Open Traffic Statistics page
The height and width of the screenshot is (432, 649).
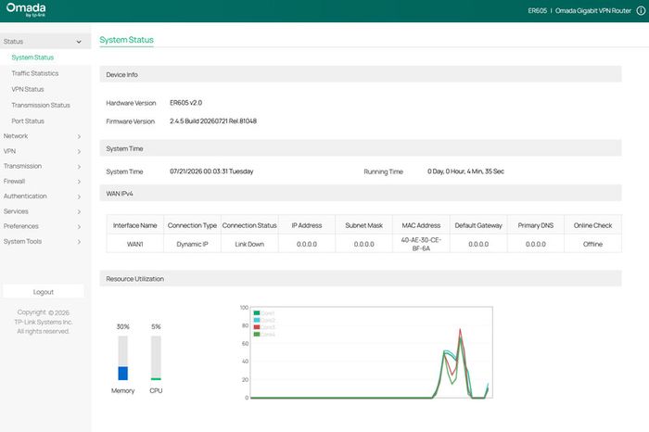pos(35,73)
